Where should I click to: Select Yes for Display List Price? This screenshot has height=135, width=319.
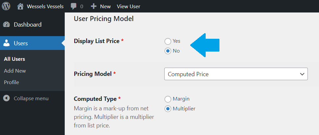click(x=168, y=41)
